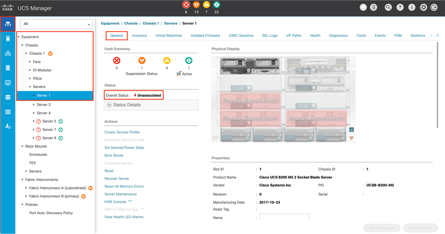Open the Storage view in the left sidebar

tap(8, 97)
